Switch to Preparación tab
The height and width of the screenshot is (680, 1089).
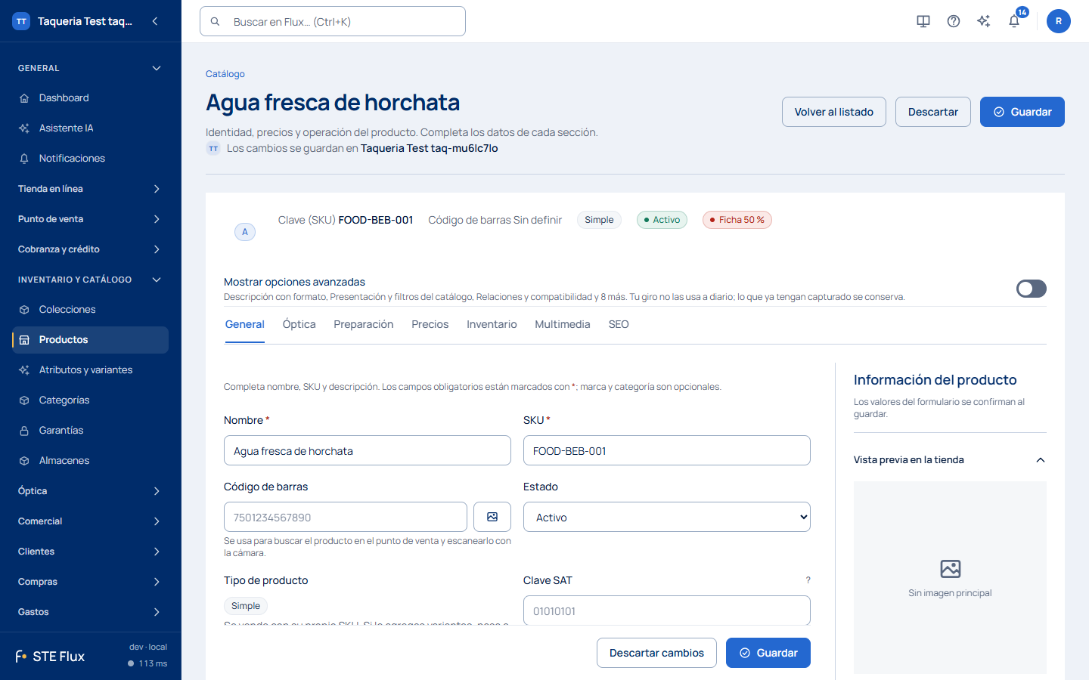(364, 324)
